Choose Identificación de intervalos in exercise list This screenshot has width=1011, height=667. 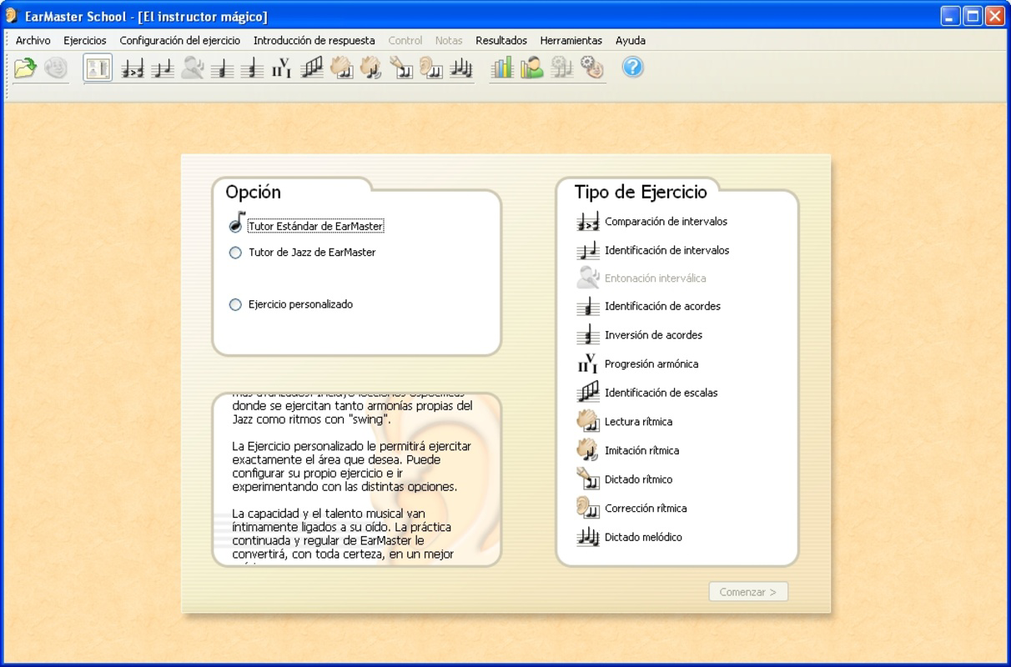pyautogui.click(x=653, y=250)
